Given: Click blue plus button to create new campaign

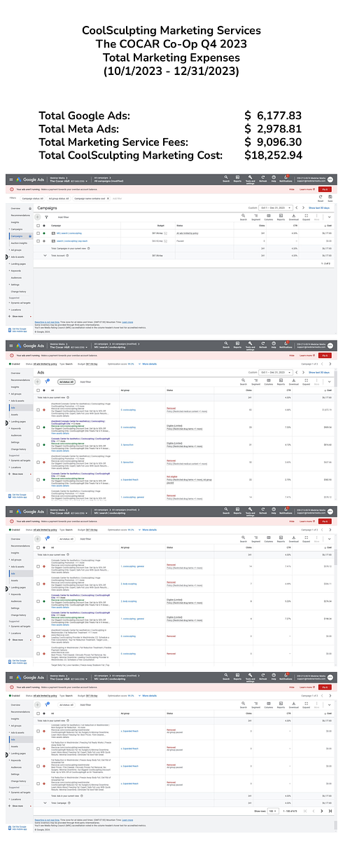Looking at the screenshot, I should pyautogui.click(x=38, y=217).
